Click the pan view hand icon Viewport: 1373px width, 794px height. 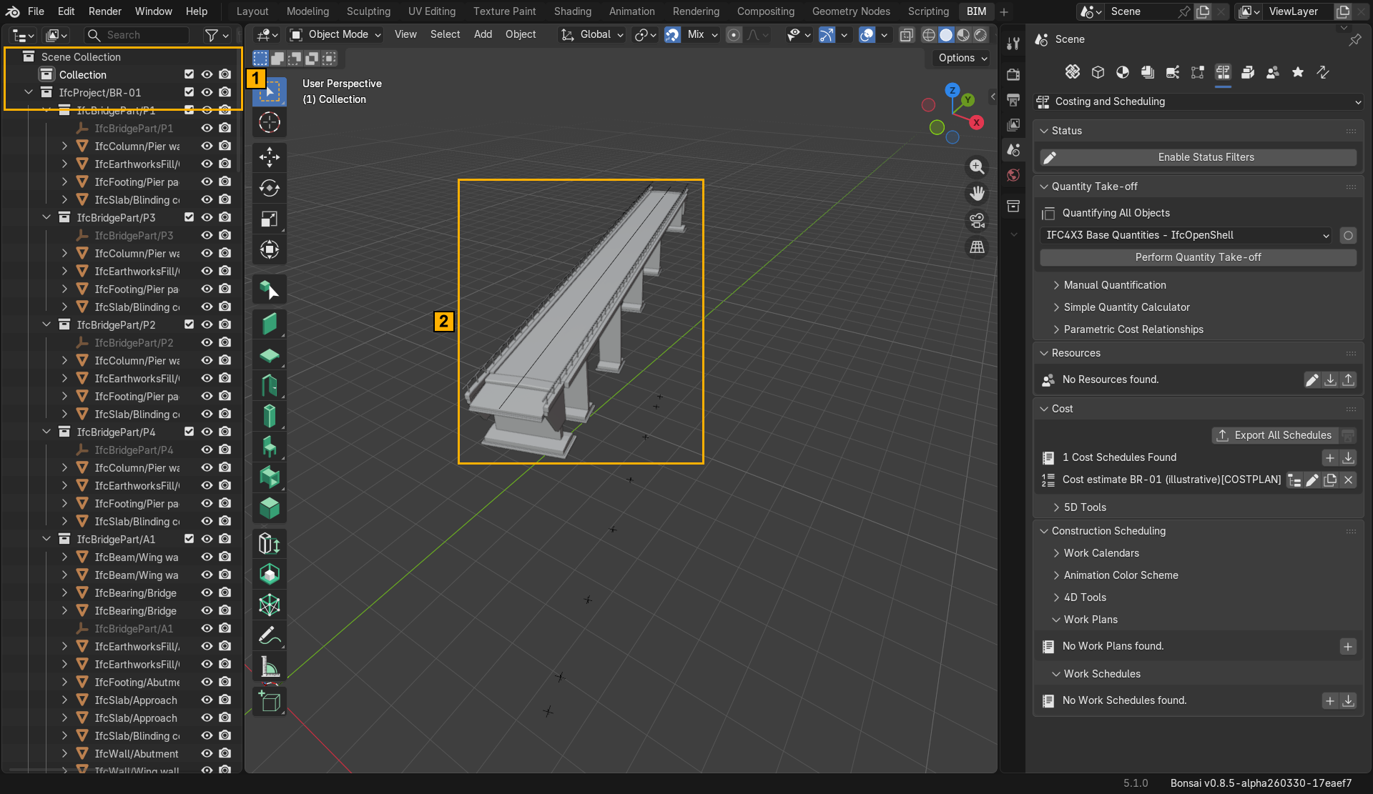(x=977, y=193)
